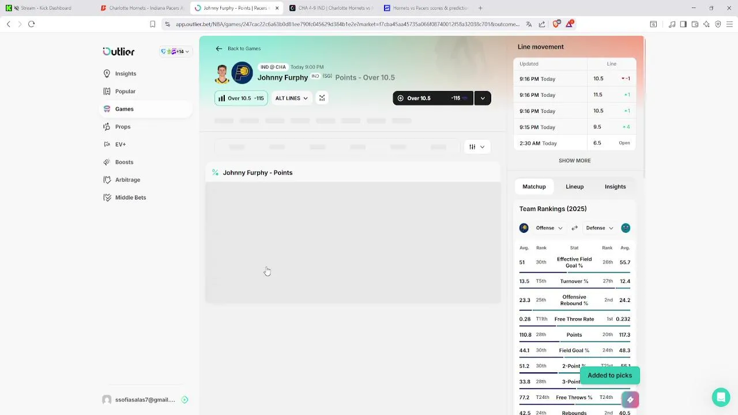Click the Outlier logo

coord(119,51)
